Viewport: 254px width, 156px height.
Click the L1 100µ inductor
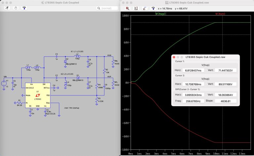tap(28, 68)
